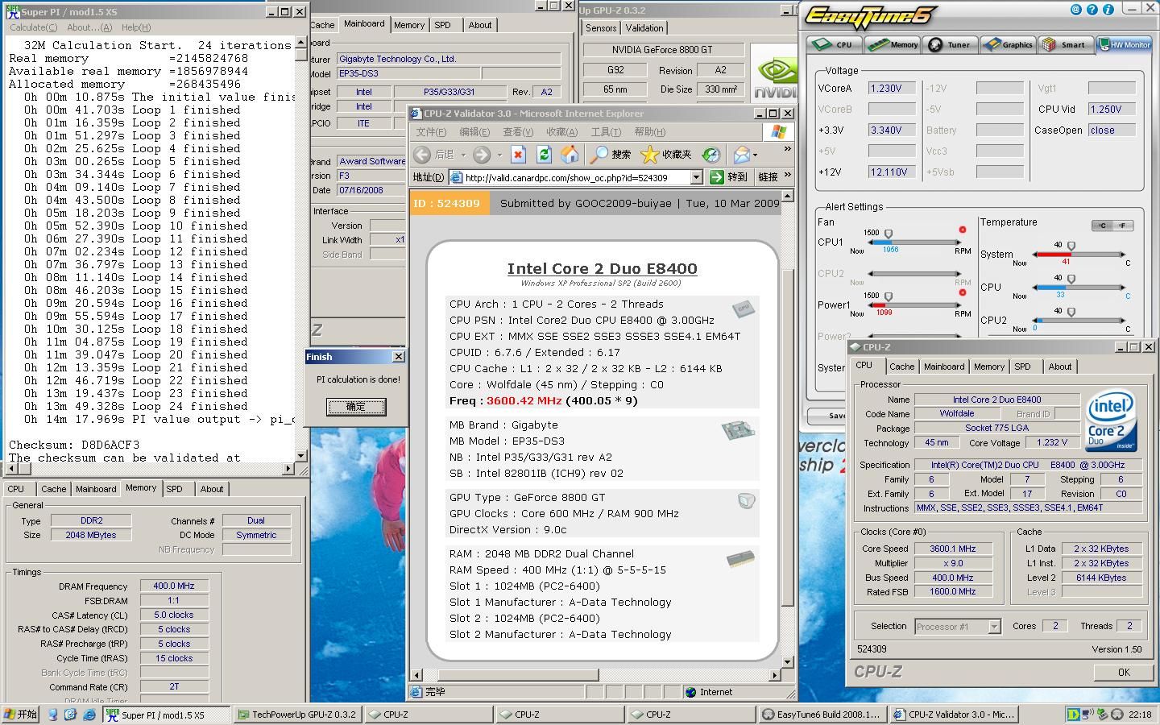The image size is (1160, 725).
Task: Click the EasyTune6 @ web link icon
Action: (1075, 10)
